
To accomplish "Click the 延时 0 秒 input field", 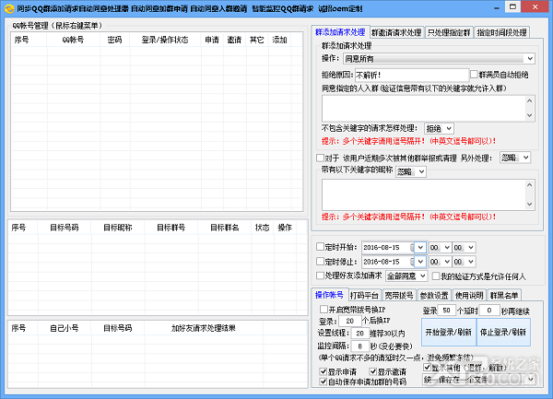I will click(x=489, y=311).
